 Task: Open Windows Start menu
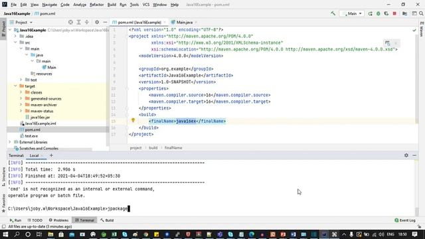(5, 234)
